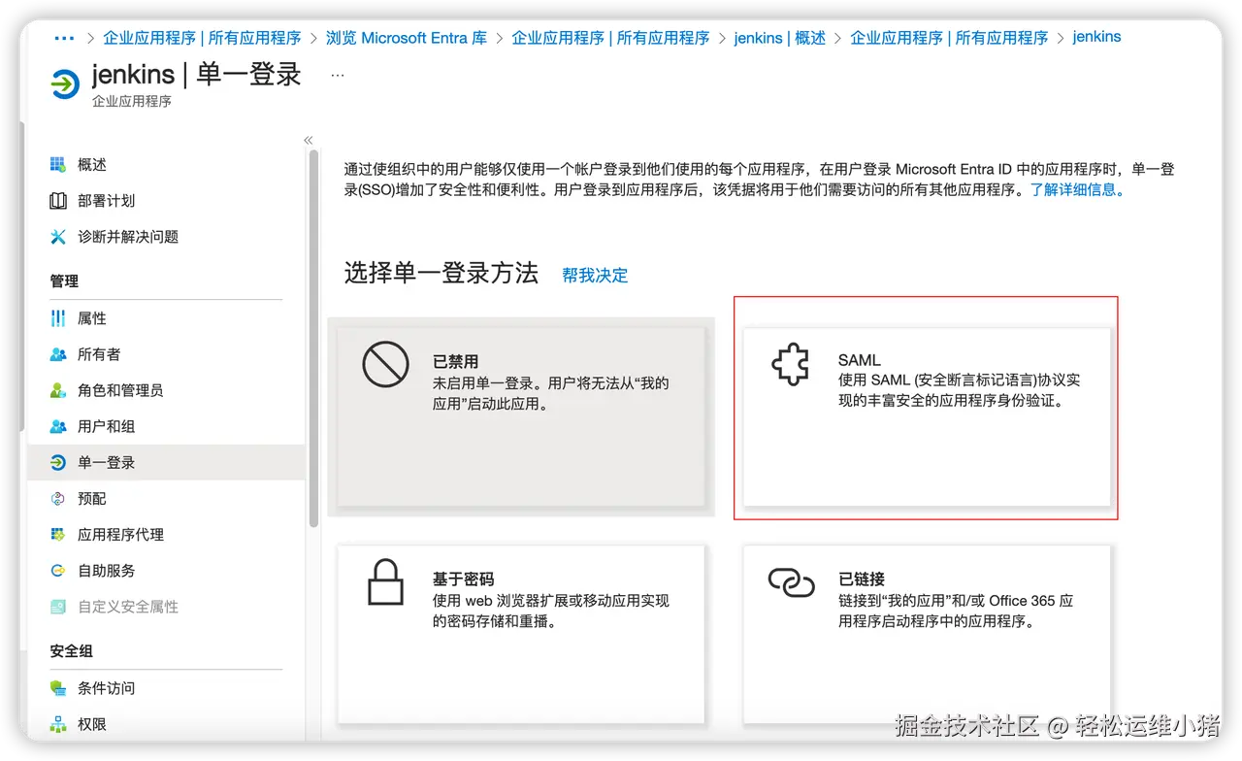This screenshot has width=1242, height=761.
Task: Click the 基于密码 padlock icon
Action: (385, 581)
